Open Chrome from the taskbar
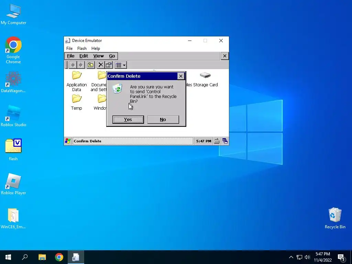 pos(59,257)
